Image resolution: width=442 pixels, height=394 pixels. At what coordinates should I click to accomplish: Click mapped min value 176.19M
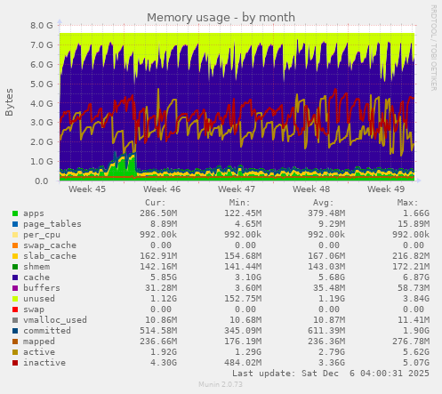tap(243, 342)
